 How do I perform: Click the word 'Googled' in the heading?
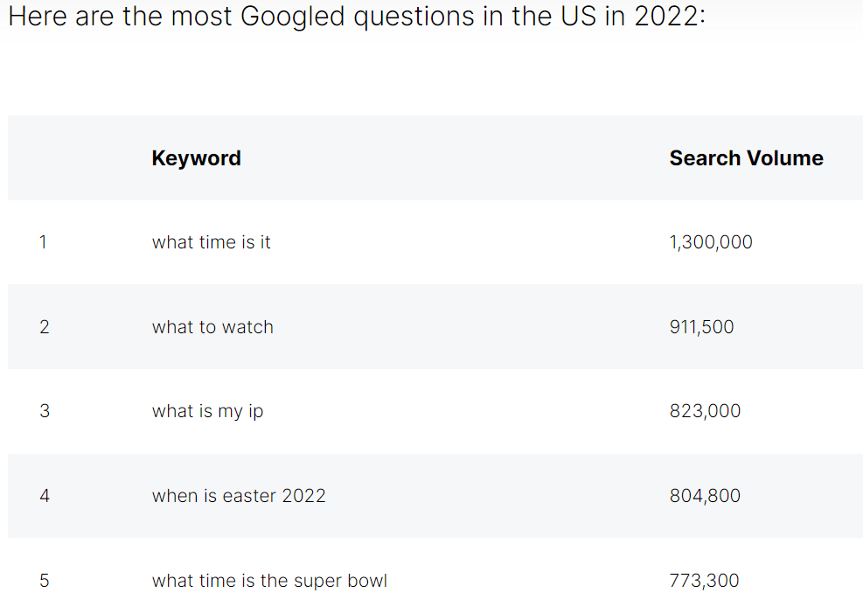coord(293,17)
